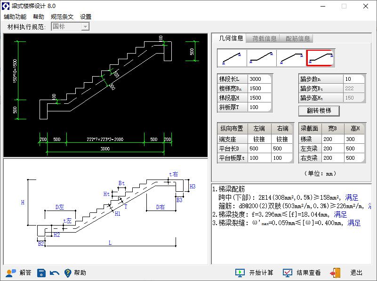The width and height of the screenshot is (377, 281).
Task: Select the stair type with both landings
Action: (321, 58)
